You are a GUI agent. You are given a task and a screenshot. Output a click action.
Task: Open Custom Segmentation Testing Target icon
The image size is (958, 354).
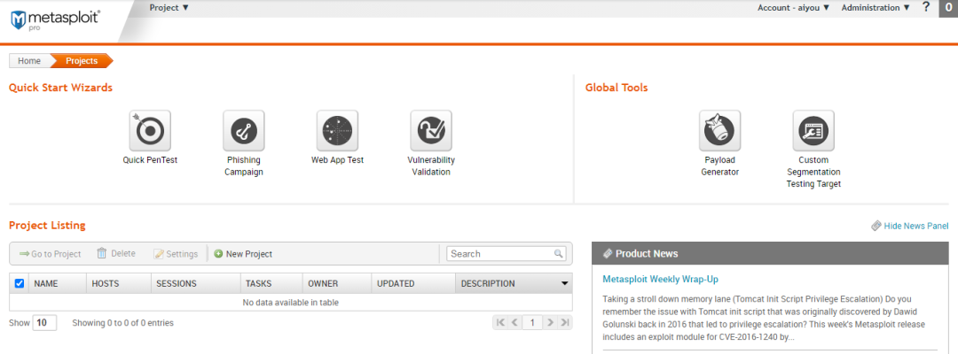(x=813, y=130)
